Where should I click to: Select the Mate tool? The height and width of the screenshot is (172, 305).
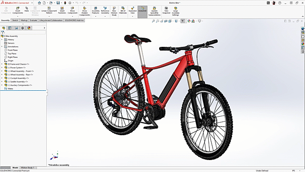(x=27, y=10)
